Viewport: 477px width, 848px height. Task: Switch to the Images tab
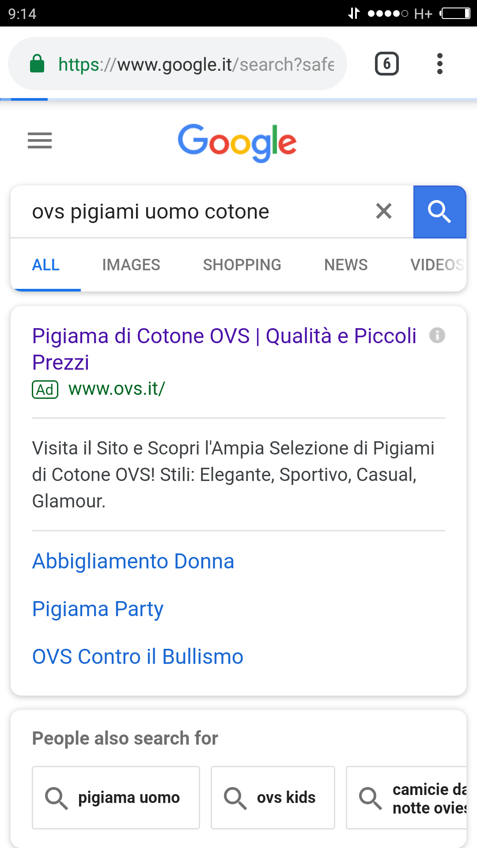point(131,265)
